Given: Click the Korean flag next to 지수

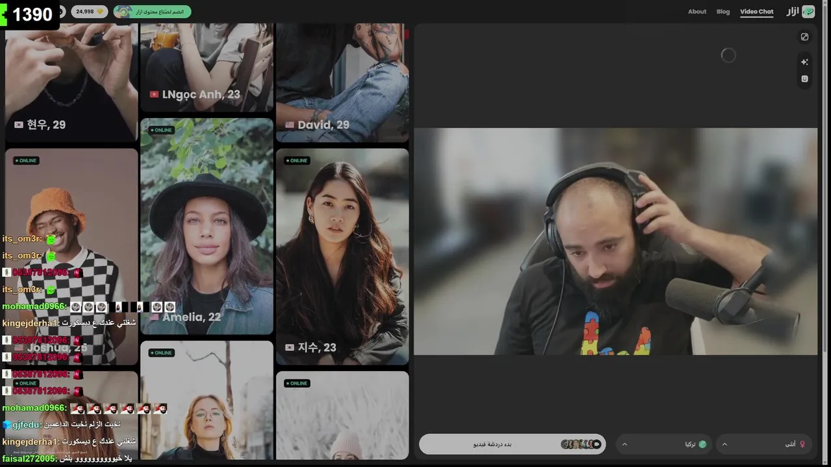Looking at the screenshot, I should pos(290,348).
